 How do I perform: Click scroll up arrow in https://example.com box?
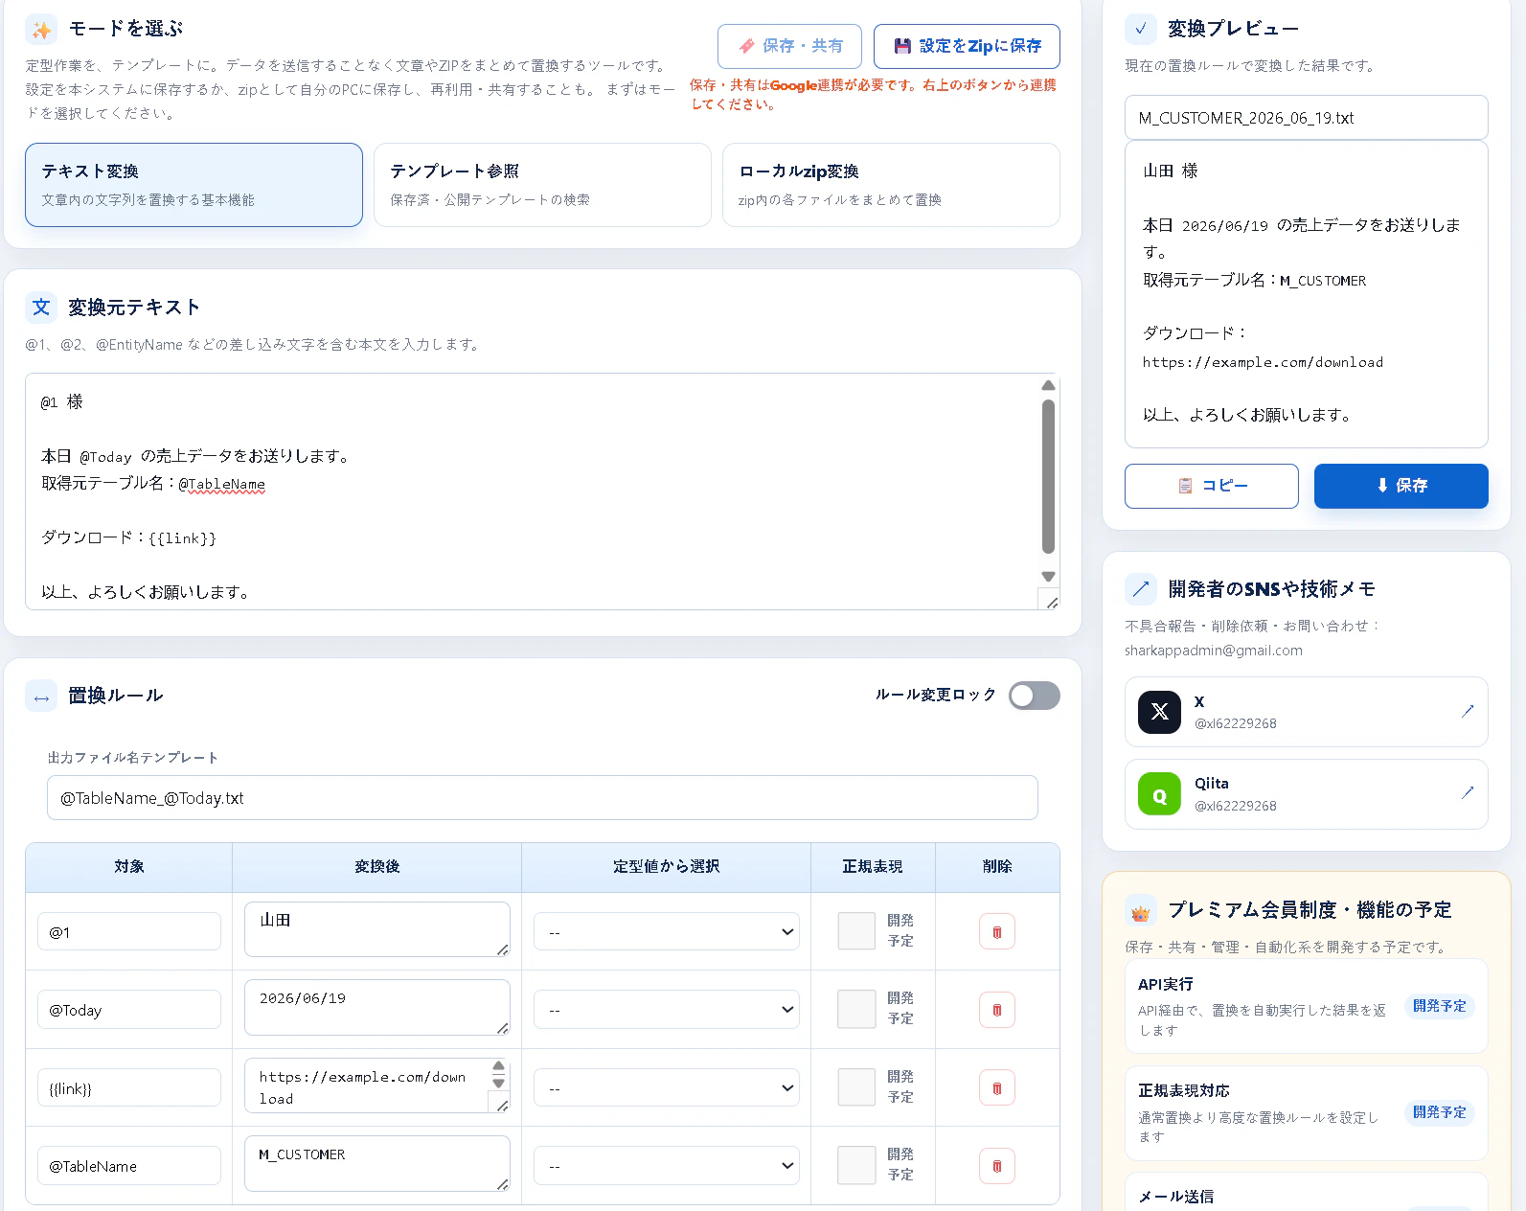[498, 1066]
